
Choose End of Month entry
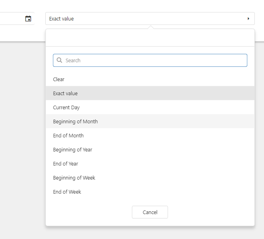point(150,135)
